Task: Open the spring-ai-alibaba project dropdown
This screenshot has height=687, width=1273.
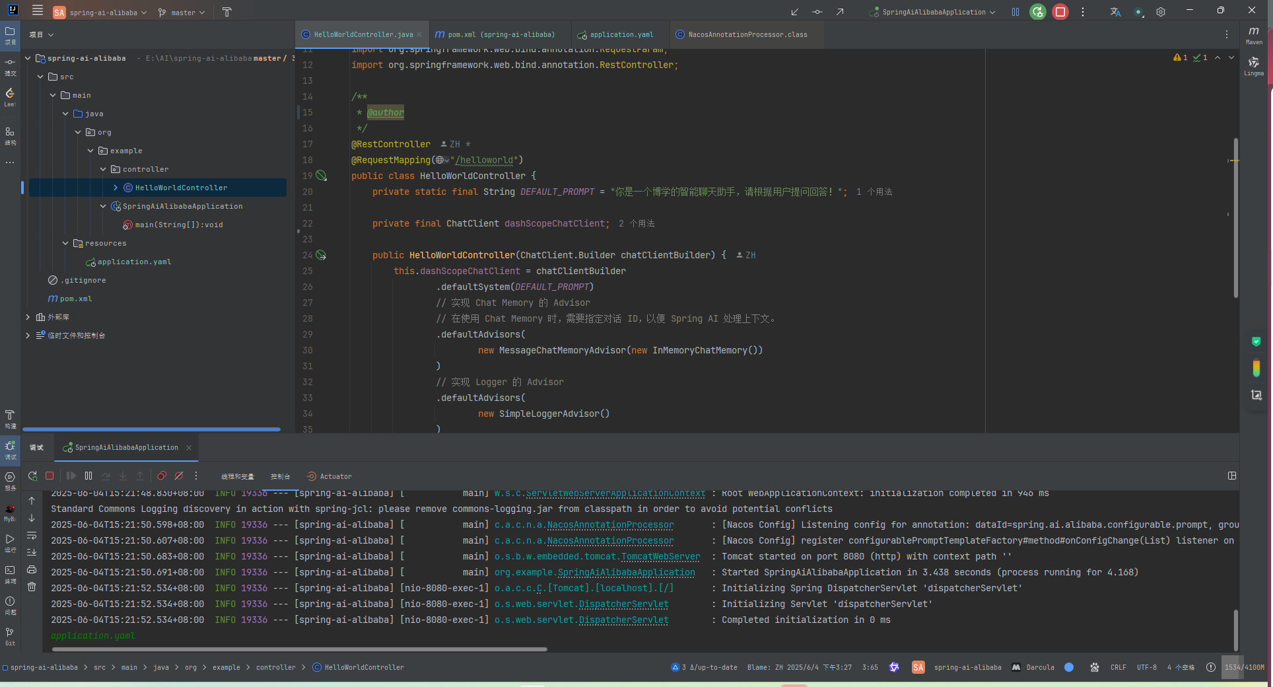Action: pos(100,12)
